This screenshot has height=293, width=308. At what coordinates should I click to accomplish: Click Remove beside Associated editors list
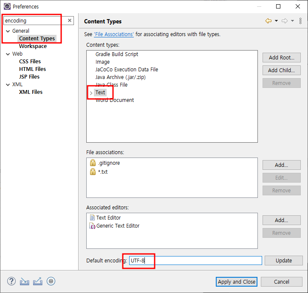click(x=282, y=233)
